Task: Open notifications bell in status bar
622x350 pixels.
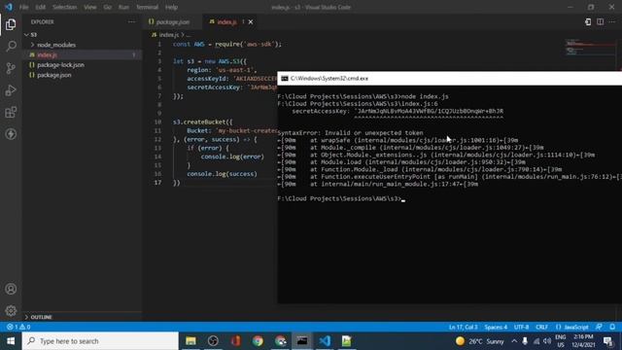Action: point(612,327)
